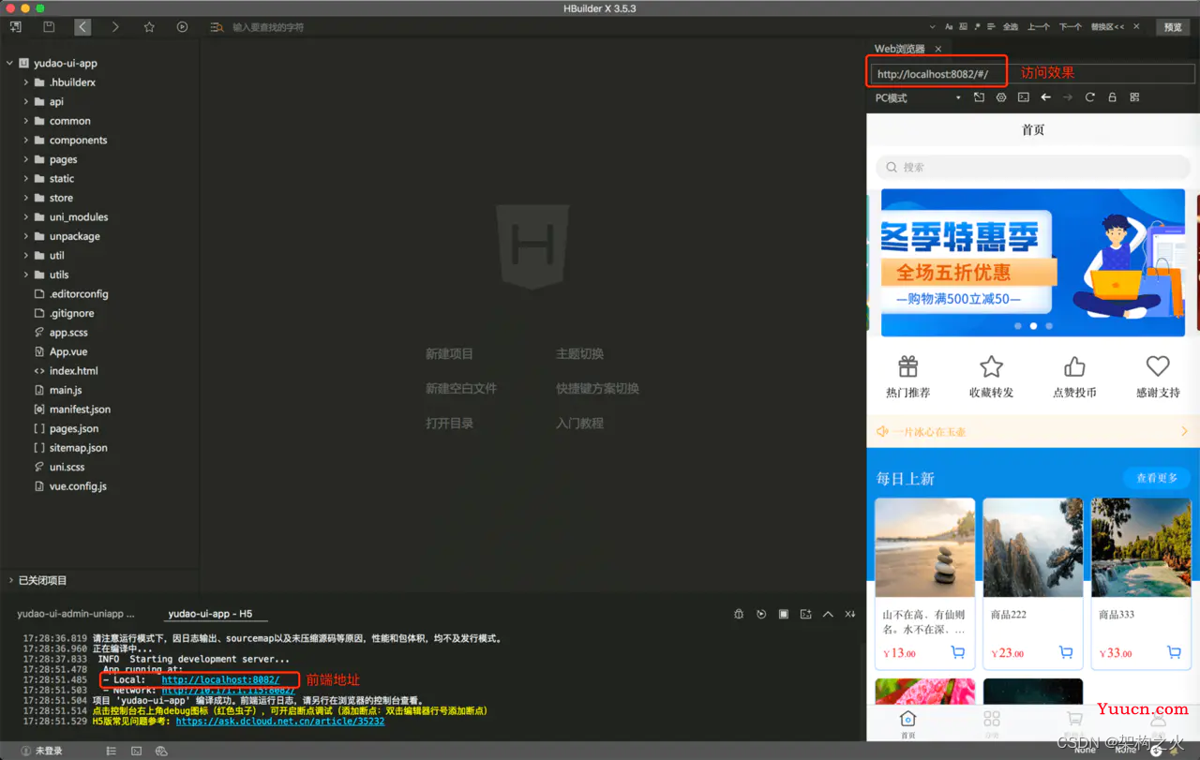Open the debug bug icon in console
Image resolution: width=1200 pixels, height=760 pixels.
point(739,614)
